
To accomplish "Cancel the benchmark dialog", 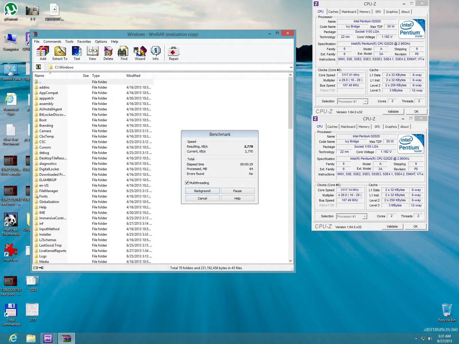I will [x=202, y=198].
